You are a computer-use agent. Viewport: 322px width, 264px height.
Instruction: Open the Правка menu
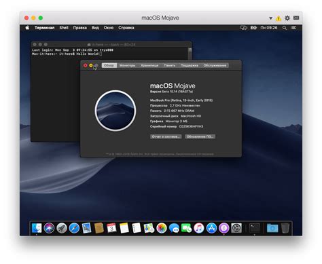click(80, 28)
